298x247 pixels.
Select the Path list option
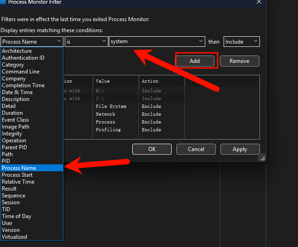(32, 154)
